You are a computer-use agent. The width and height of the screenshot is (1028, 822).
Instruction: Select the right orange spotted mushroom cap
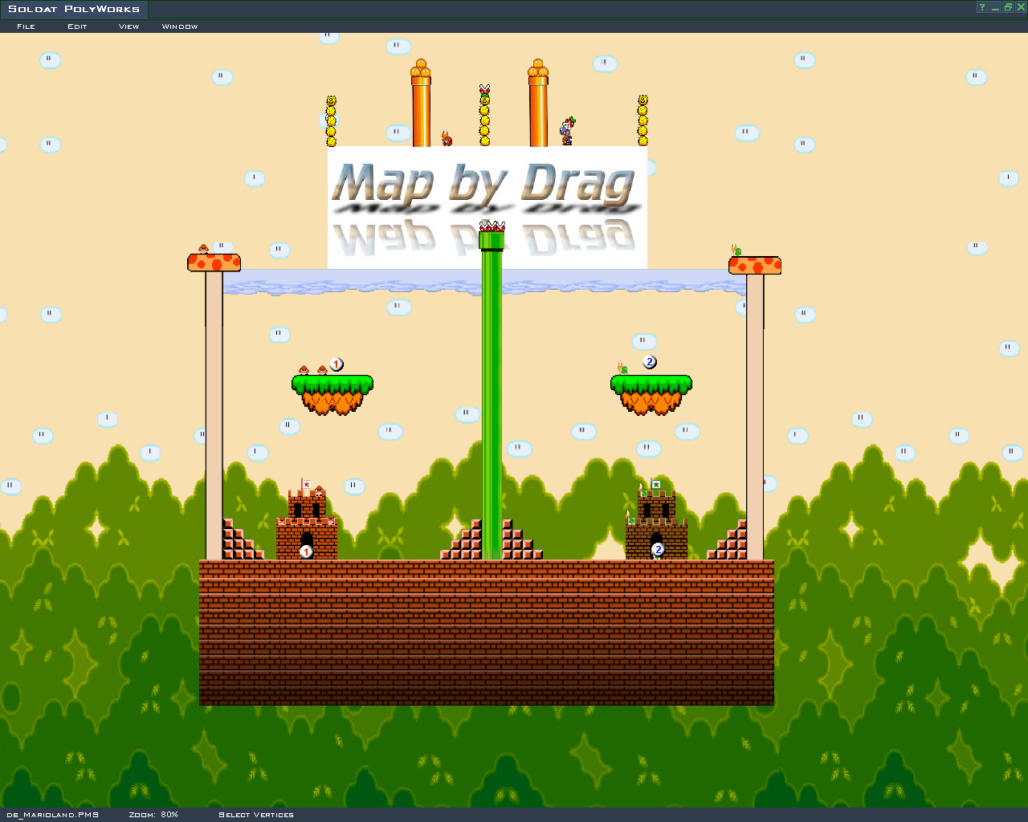click(755, 265)
